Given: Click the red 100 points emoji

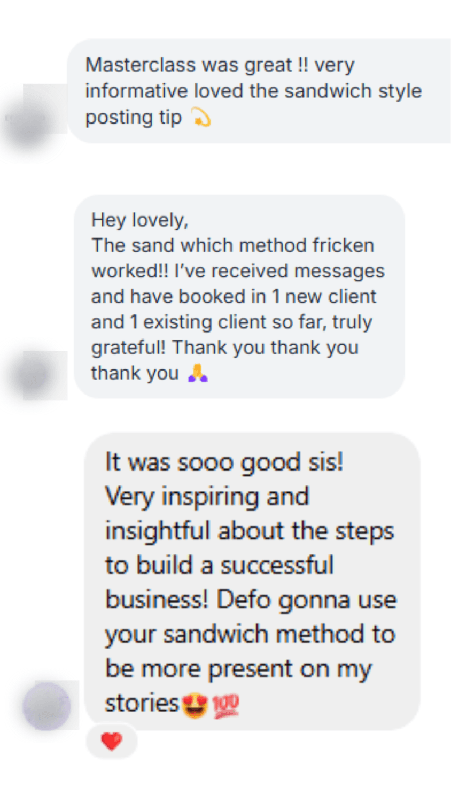Looking at the screenshot, I should (x=226, y=706).
